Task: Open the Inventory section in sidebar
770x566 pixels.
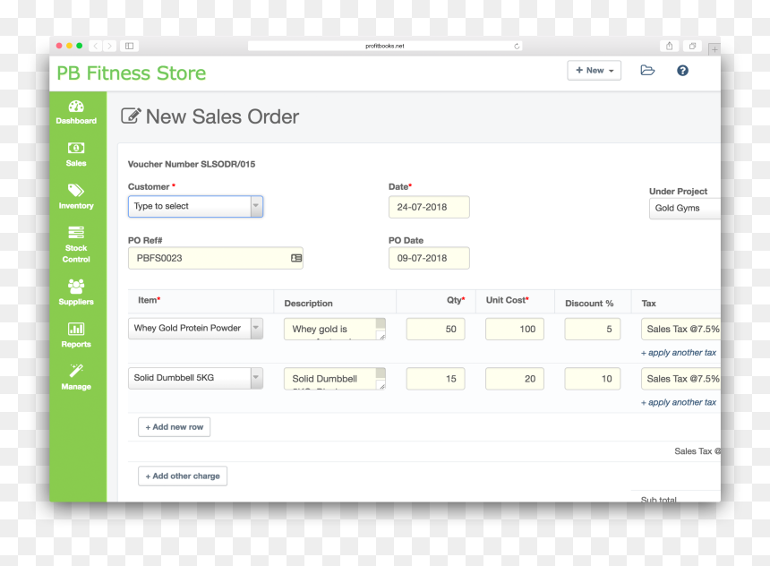Action: point(76,197)
